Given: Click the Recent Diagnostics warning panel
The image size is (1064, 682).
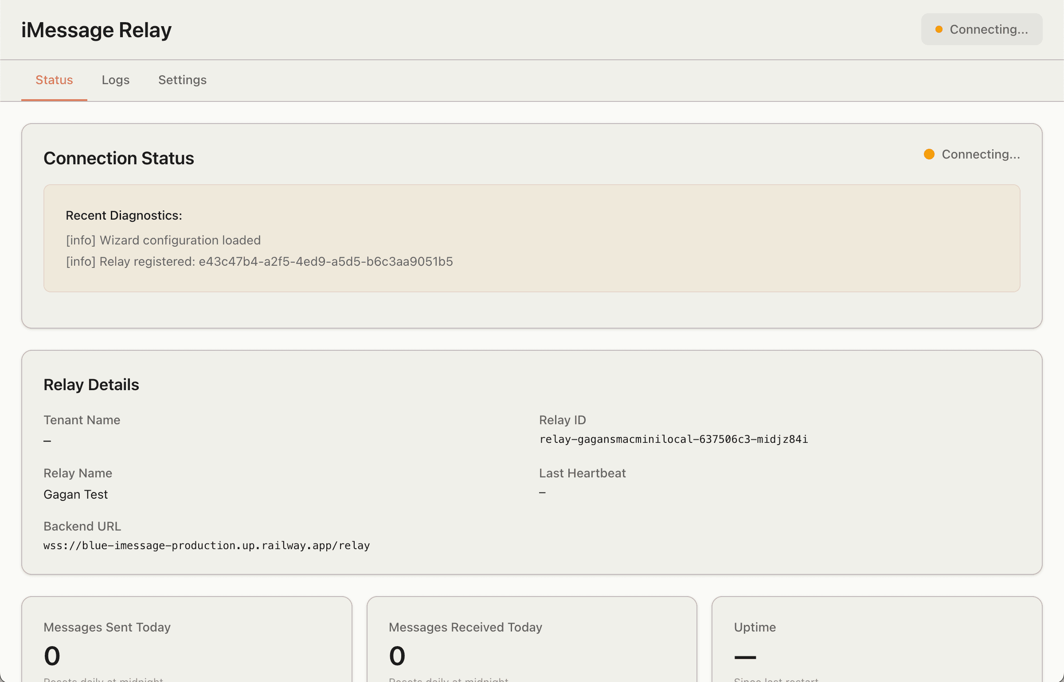Looking at the screenshot, I should (532, 238).
